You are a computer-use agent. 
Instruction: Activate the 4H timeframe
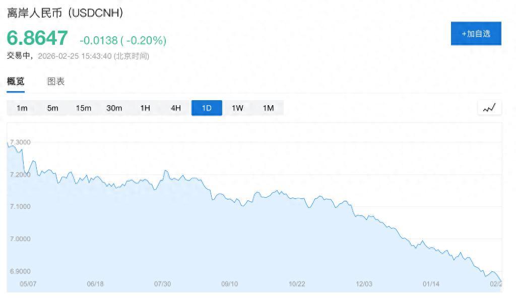click(175, 107)
